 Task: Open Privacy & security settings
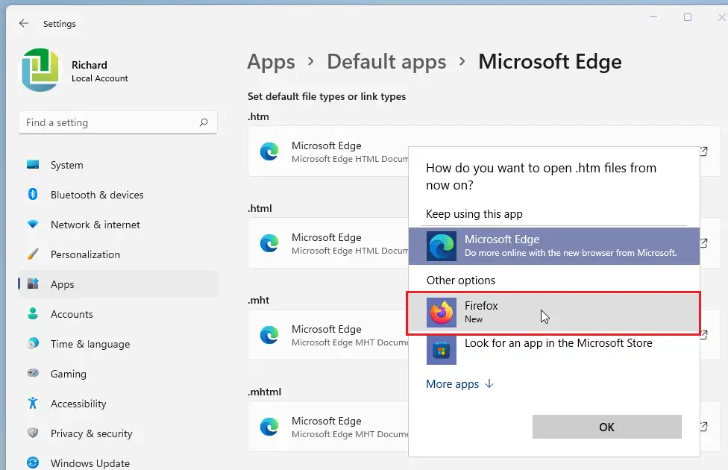tap(117, 433)
